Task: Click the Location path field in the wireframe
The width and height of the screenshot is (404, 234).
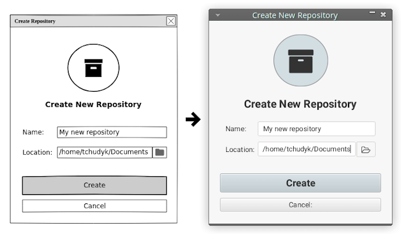Action: click(x=104, y=153)
